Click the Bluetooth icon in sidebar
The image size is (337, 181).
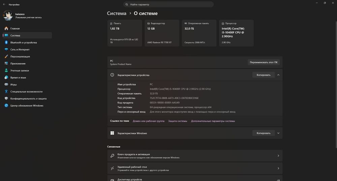click(x=6, y=42)
